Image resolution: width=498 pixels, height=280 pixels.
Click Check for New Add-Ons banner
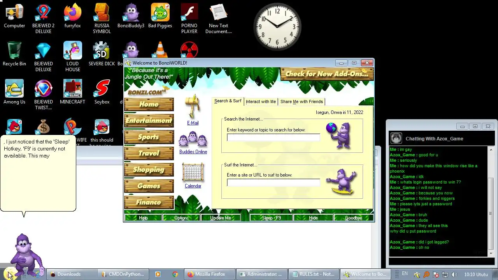tap(327, 74)
